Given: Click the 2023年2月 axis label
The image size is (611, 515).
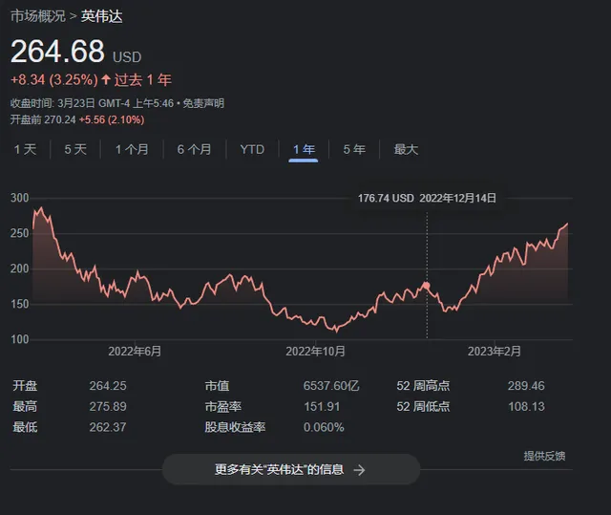Looking at the screenshot, I should click(495, 351).
